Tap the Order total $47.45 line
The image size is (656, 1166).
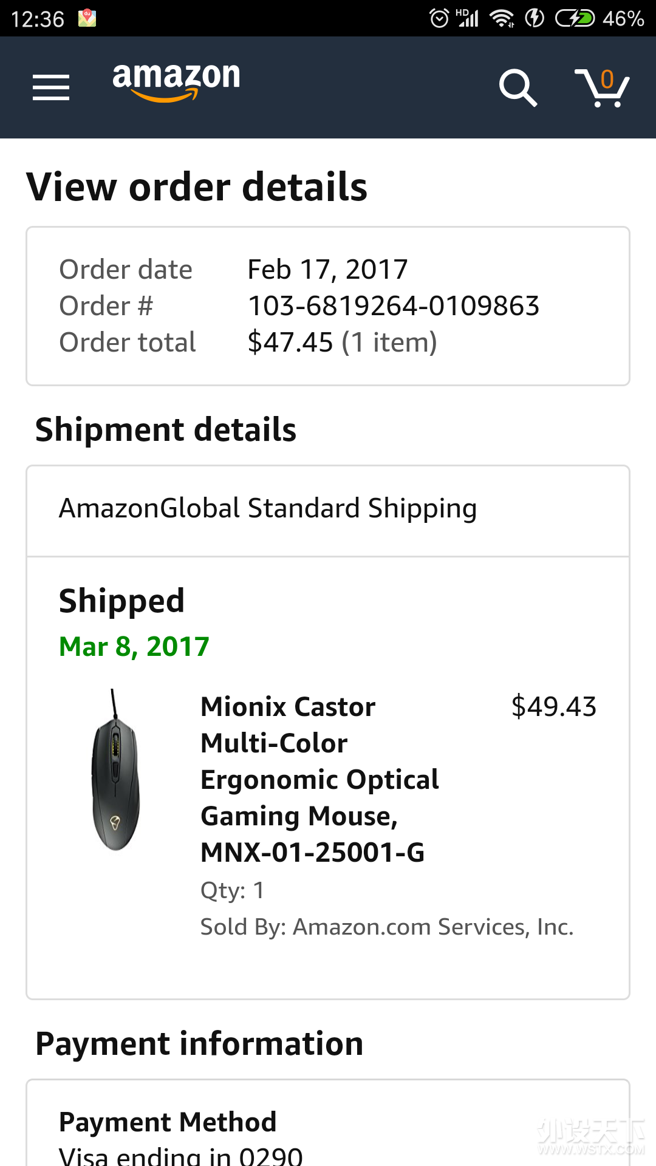tap(341, 343)
